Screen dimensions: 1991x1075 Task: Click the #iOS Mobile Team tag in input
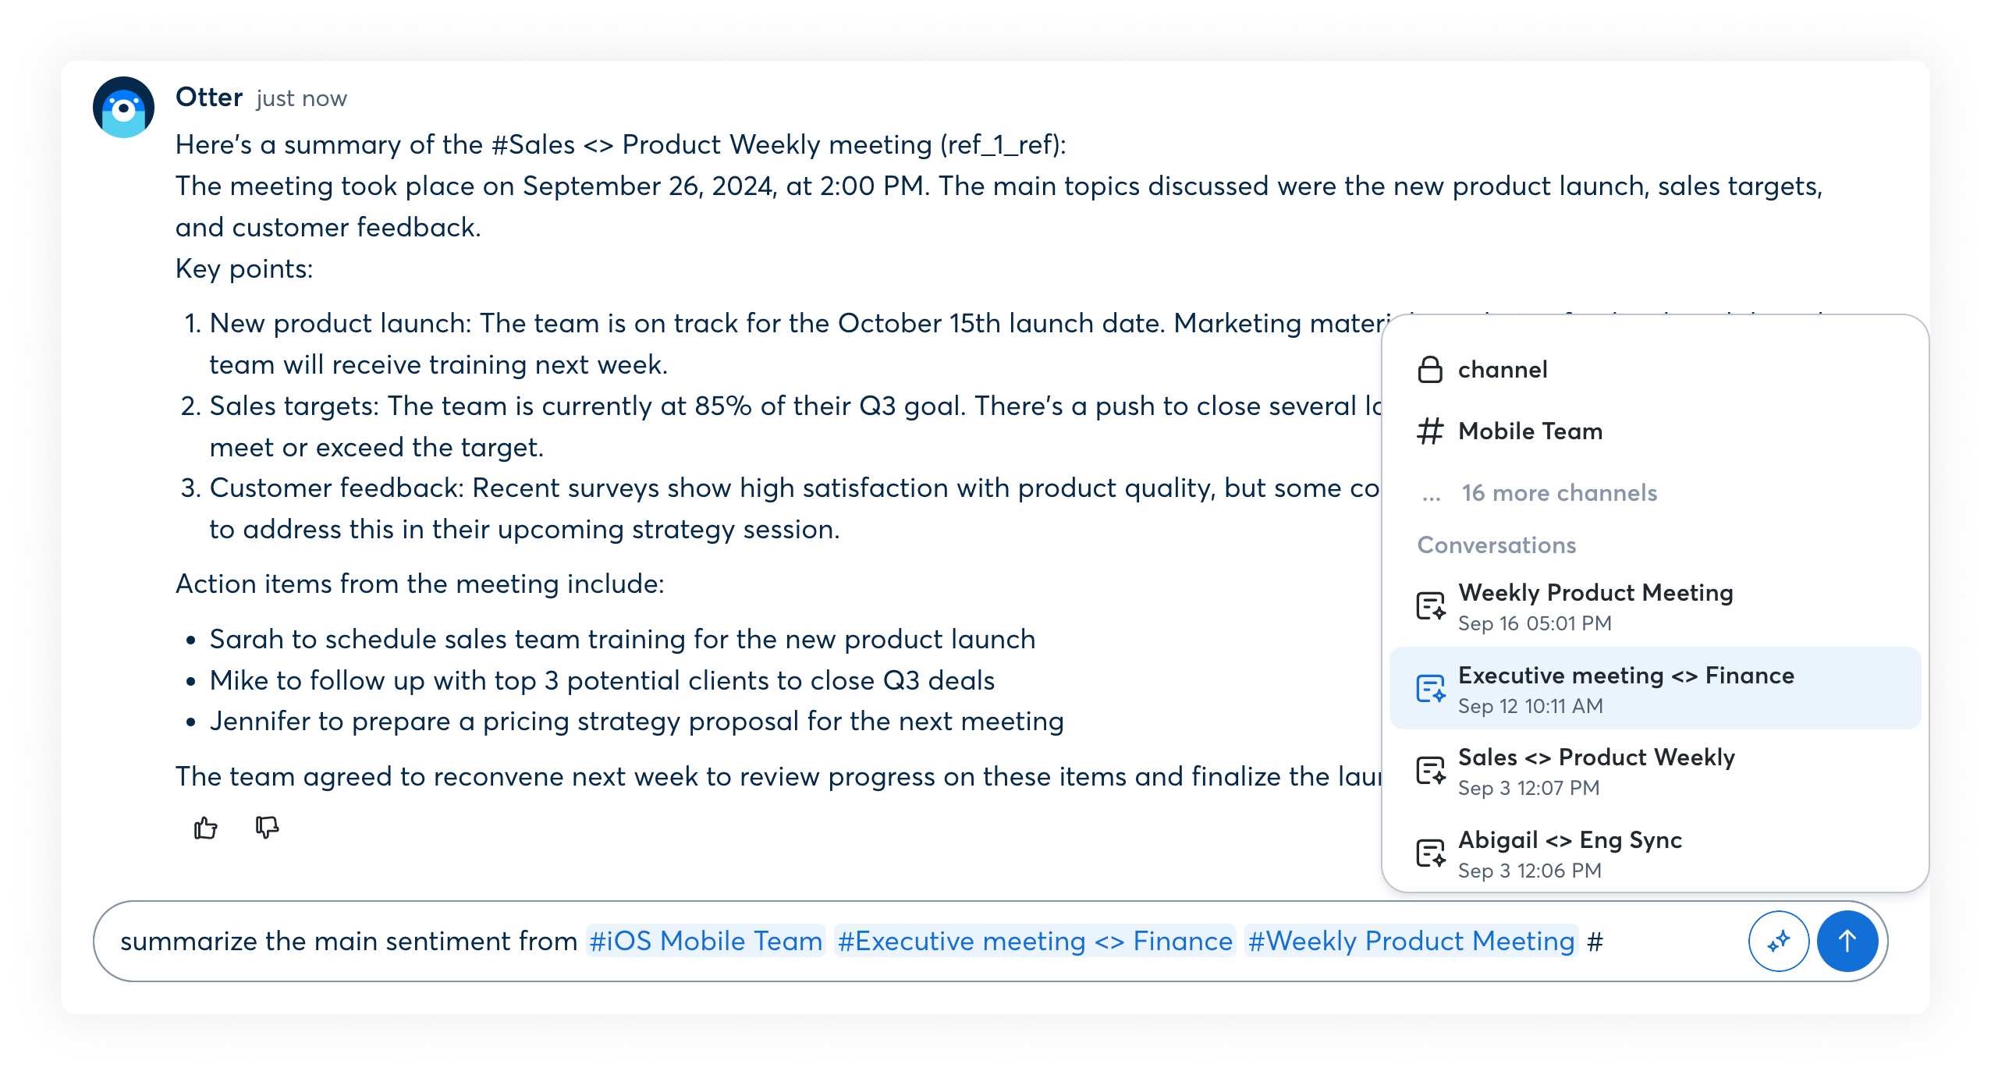(705, 941)
